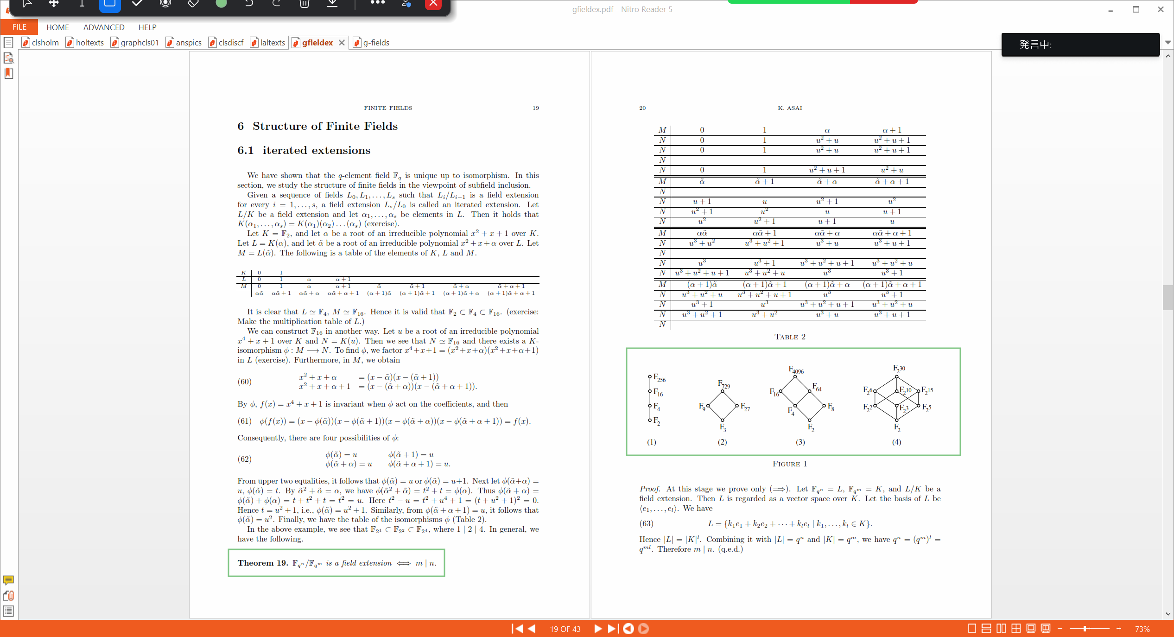Enable facing pages layout
The image size is (1174, 637).
tap(1001, 629)
